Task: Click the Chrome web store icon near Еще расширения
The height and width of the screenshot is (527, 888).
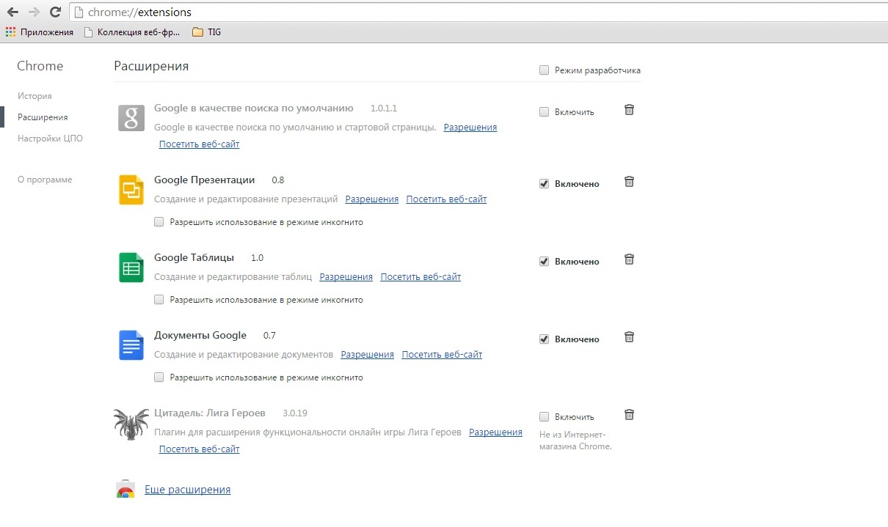Action: coord(125,490)
